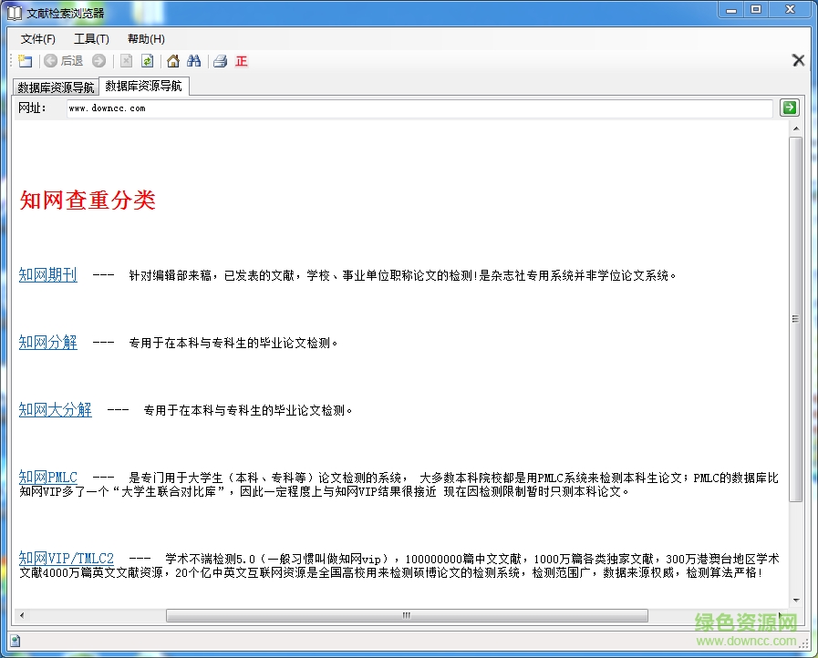The image size is (818, 658).
Task: Click the green go arrow button
Action: [x=790, y=108]
